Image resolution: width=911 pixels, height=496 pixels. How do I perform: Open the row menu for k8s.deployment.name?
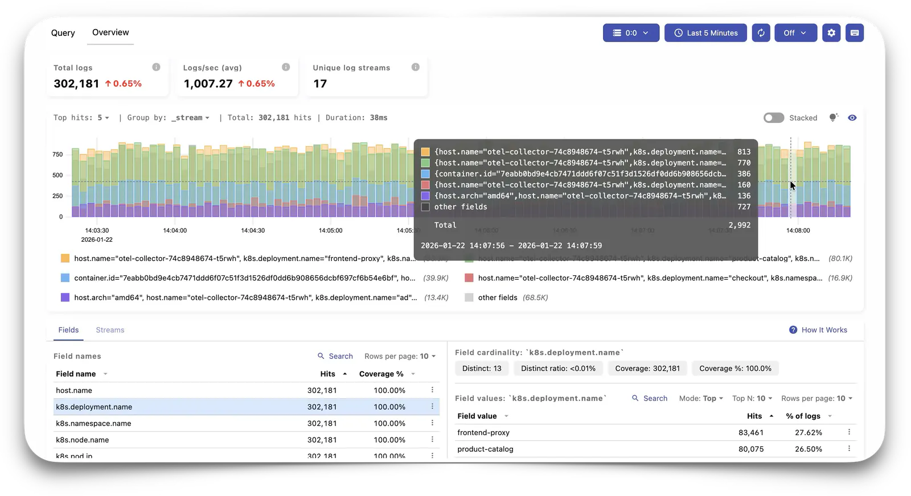(x=432, y=406)
